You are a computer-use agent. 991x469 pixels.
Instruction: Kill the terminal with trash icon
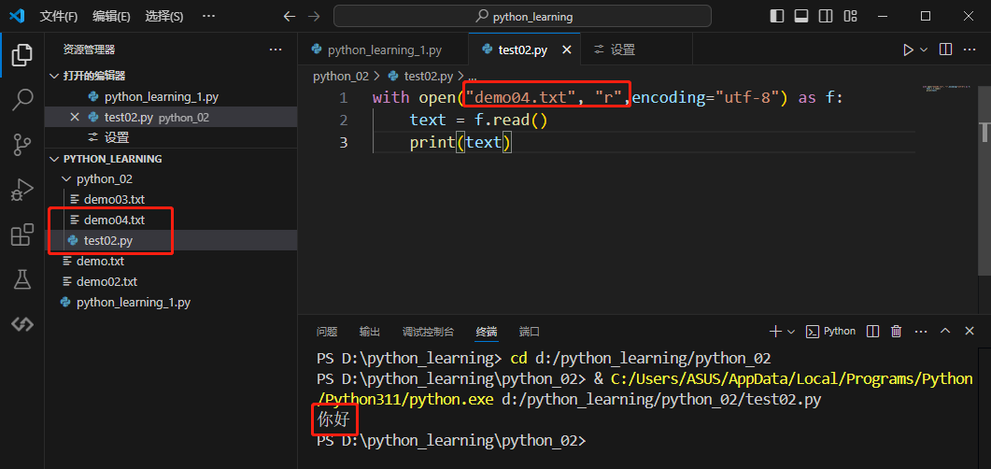896,332
